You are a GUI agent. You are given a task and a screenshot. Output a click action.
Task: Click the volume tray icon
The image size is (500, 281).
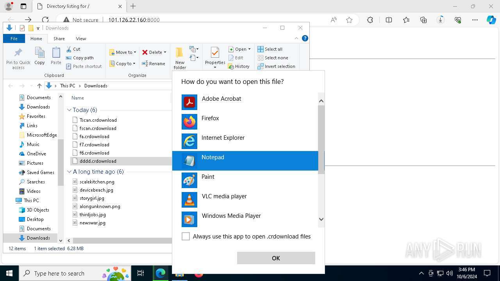click(450, 273)
